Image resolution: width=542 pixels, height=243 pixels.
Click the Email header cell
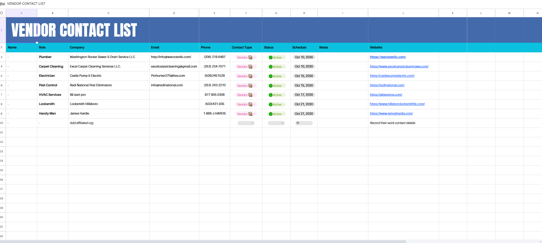[174, 48]
